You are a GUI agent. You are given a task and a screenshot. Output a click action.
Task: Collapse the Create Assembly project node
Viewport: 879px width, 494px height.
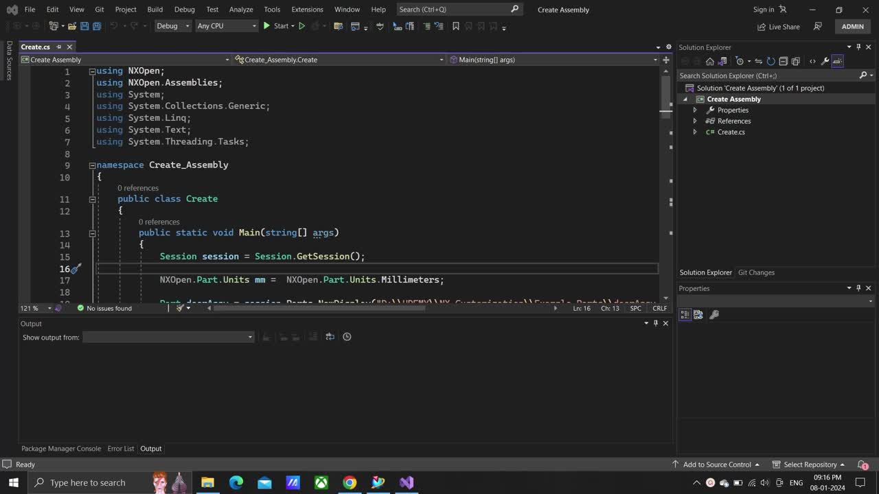click(x=685, y=99)
